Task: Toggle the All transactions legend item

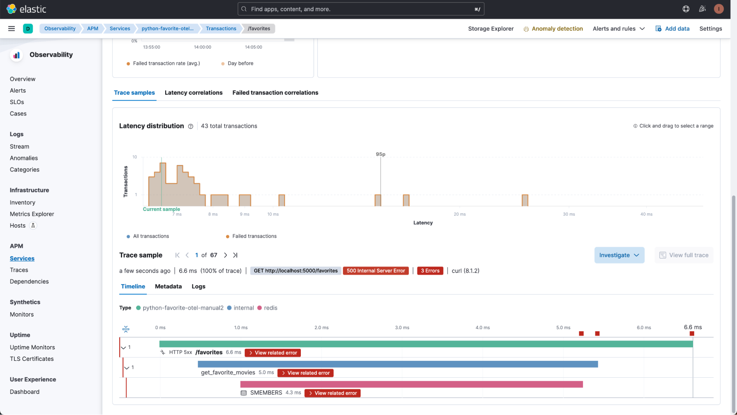Action: pos(147,236)
